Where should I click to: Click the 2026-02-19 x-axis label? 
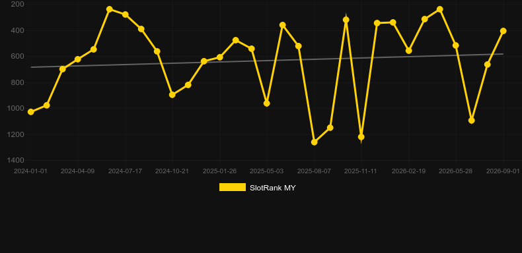pyautogui.click(x=408, y=171)
